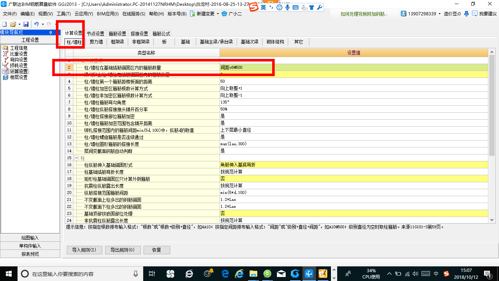This screenshot has width=499, height=281.
Task: Open the 如何处理筏板附加钢筋 help link
Action: click(x=364, y=14)
